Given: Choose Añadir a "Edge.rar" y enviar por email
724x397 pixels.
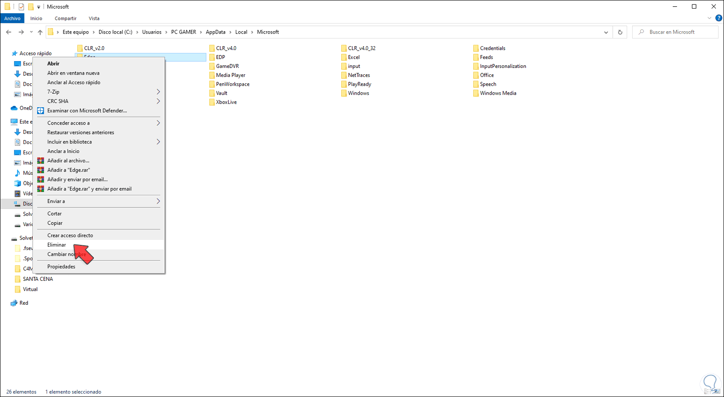Looking at the screenshot, I should point(99,189).
